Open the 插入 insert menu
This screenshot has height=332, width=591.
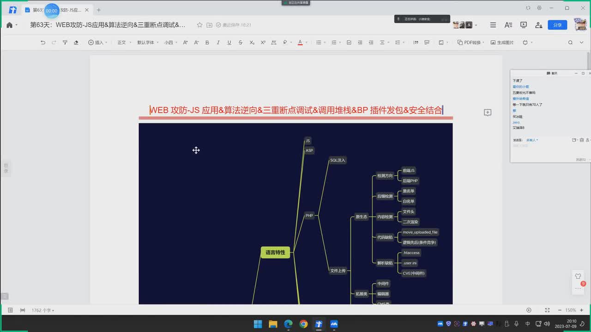(x=97, y=42)
